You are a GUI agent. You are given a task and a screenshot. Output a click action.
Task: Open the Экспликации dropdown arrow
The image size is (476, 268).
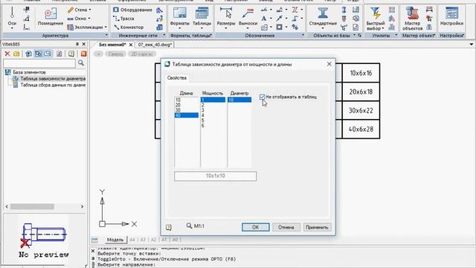[x=106, y=28]
